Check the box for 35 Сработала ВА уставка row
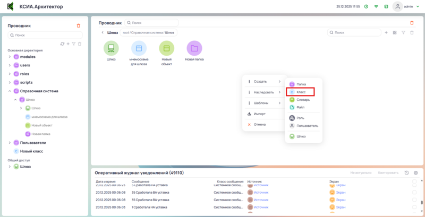Image resolution: width=425 pixels, height=217 pixels. 414,192
